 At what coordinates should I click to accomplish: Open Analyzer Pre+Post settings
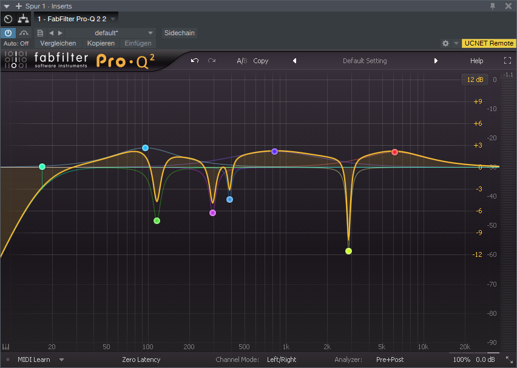pos(390,359)
